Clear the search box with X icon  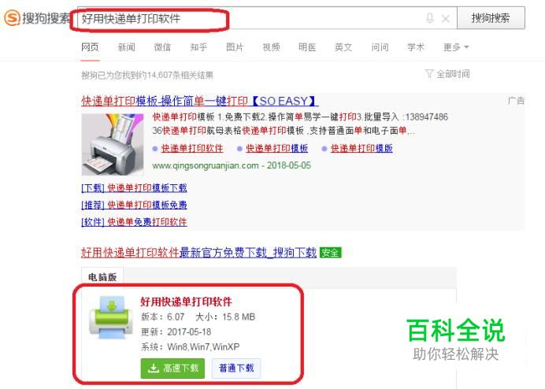tap(445, 18)
